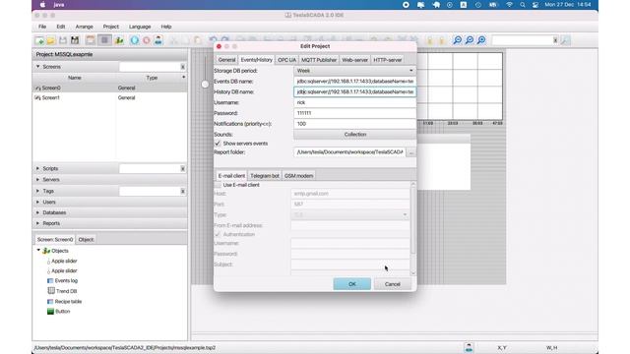
Task: Expand the Users section
Action: point(38,202)
